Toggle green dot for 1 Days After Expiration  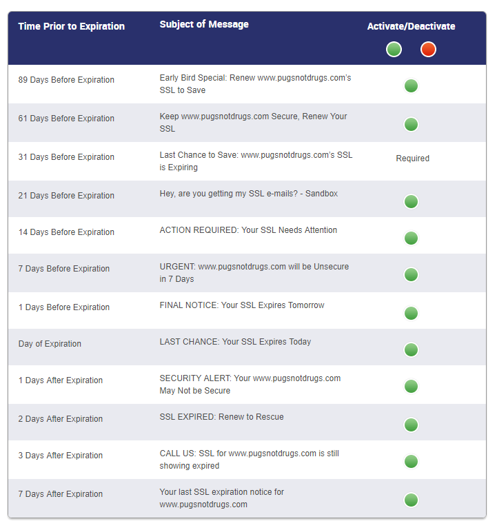[x=411, y=387]
